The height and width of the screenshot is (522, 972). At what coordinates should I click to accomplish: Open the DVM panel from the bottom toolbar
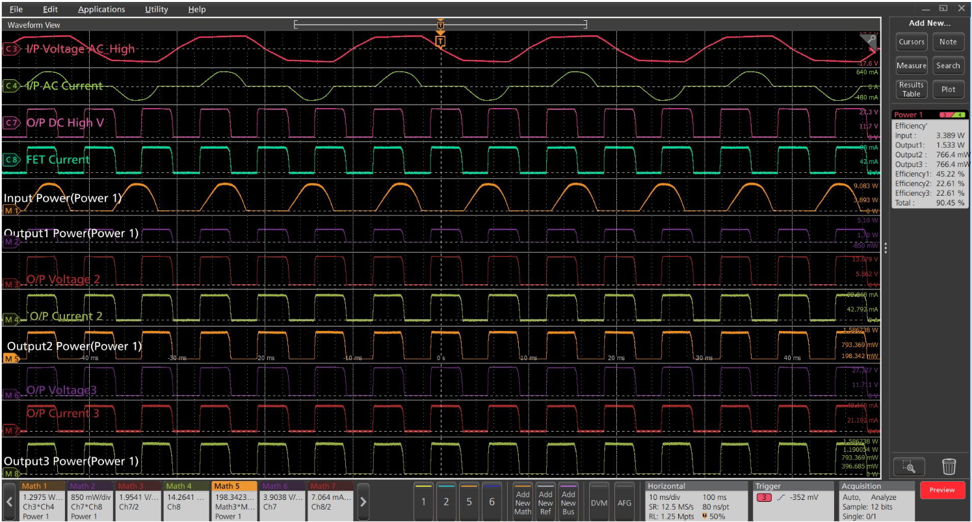click(599, 502)
